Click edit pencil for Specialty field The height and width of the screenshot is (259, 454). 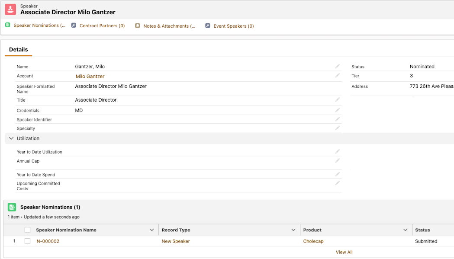[338, 128]
